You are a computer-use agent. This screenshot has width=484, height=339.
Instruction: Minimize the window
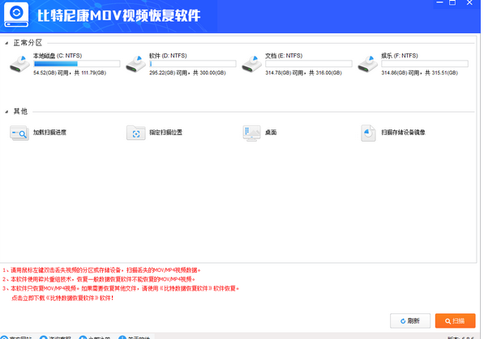coord(440,2)
